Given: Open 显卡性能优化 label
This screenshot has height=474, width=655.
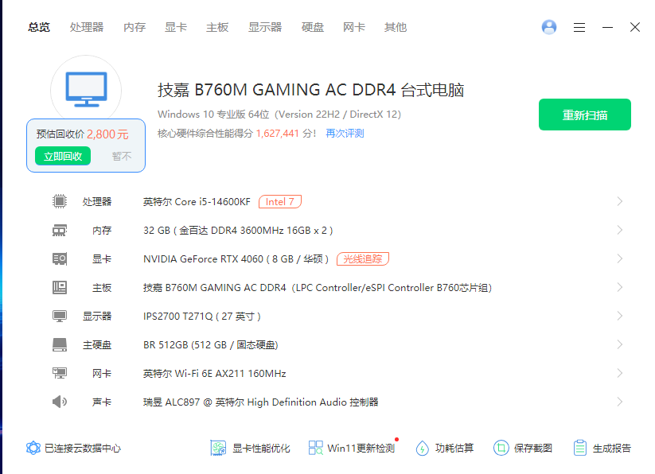Looking at the screenshot, I should (x=261, y=449).
